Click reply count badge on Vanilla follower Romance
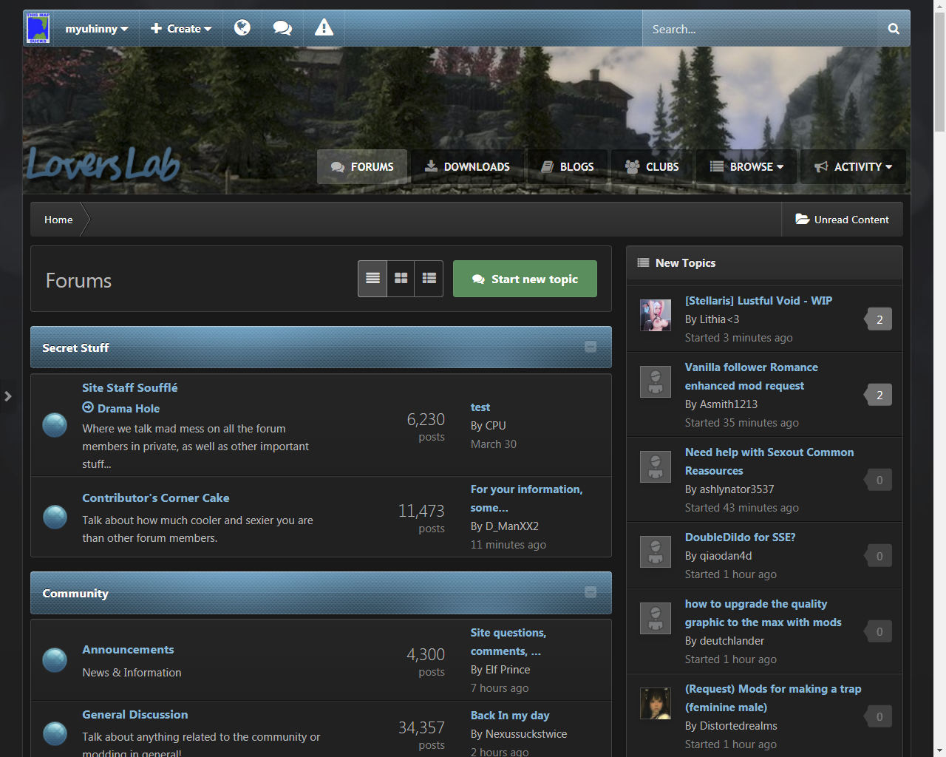The height and width of the screenshot is (757, 946). point(878,395)
